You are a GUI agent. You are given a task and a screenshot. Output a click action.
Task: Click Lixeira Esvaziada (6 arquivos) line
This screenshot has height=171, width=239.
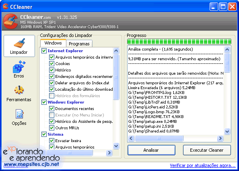coord(162,88)
